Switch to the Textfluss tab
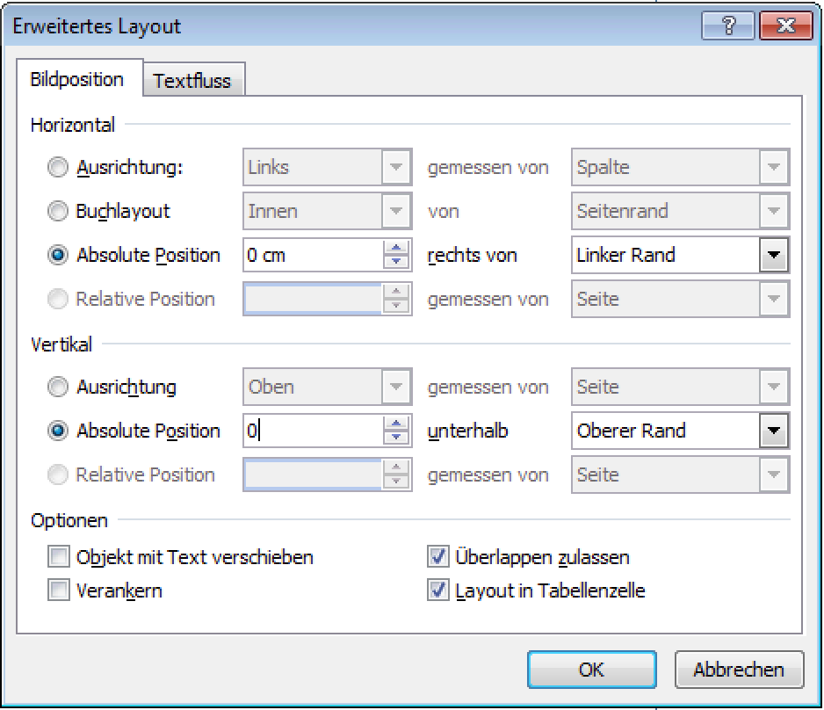 tap(192, 81)
